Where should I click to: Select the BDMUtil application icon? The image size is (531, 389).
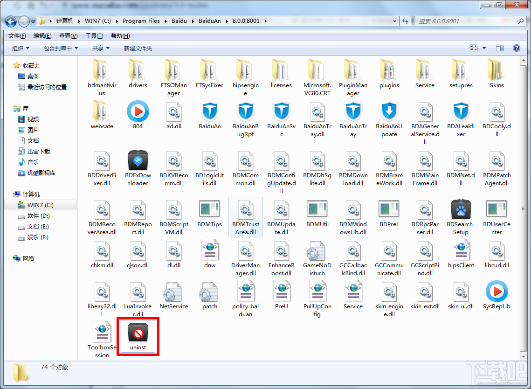(317, 209)
